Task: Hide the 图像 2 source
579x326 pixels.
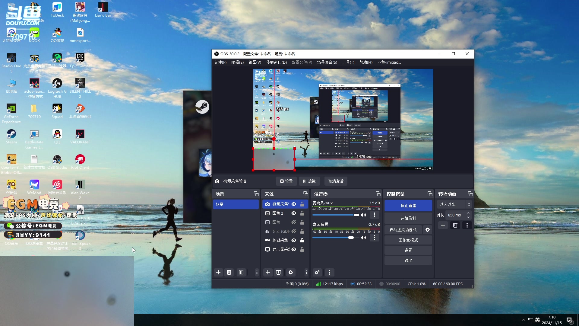Action: [x=294, y=213]
